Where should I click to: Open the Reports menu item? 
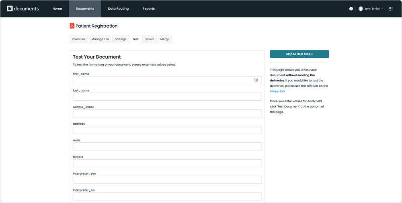[x=148, y=9]
